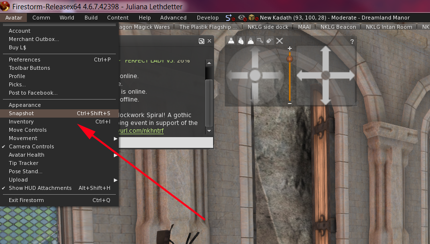Adjust the orange camera zoom slider handle
Viewport: 430px width, 244px height.
290,59
